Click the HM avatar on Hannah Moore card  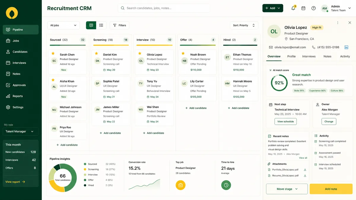(x=228, y=84)
